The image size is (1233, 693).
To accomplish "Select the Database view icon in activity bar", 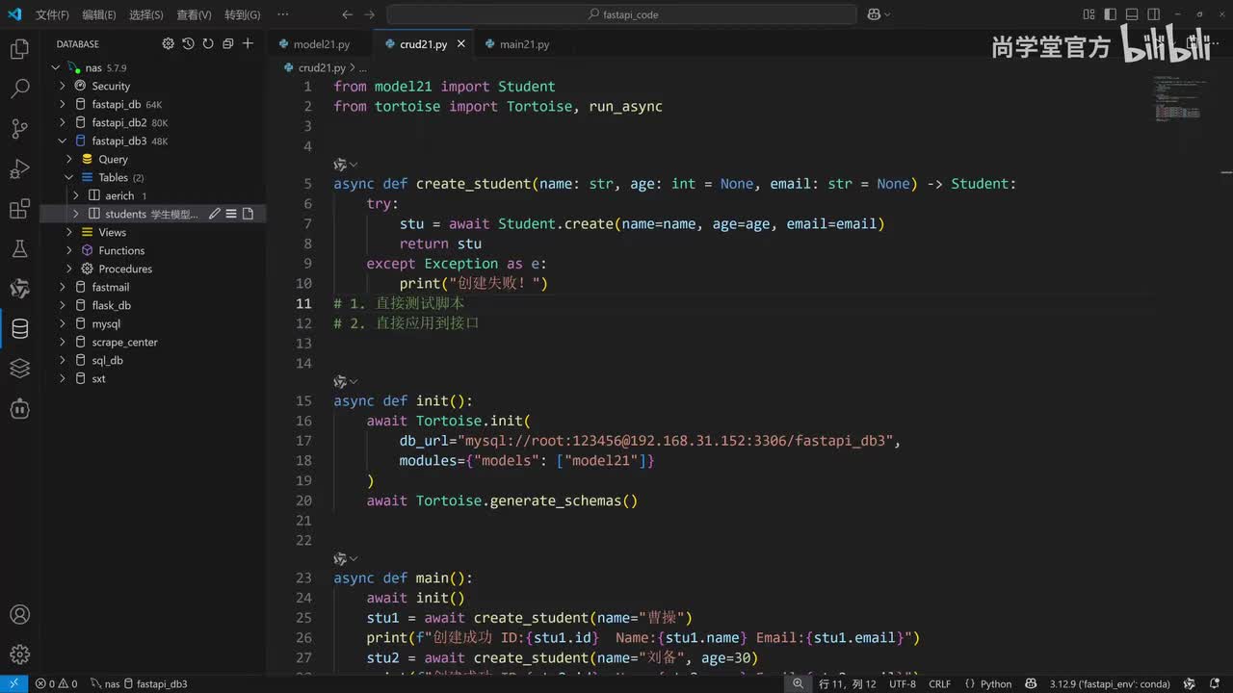I will pyautogui.click(x=19, y=328).
